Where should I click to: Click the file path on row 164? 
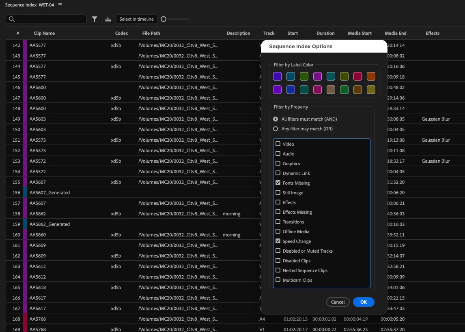click(x=178, y=277)
